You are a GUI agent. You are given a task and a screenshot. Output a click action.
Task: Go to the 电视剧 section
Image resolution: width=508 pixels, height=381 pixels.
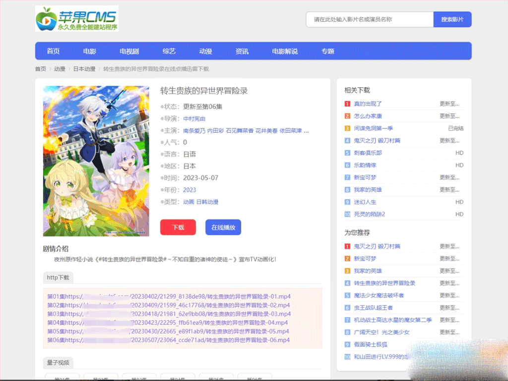tap(129, 51)
